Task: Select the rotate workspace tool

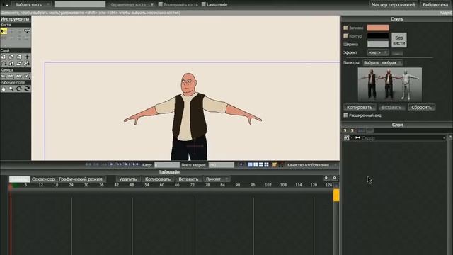Action: (x=19, y=89)
